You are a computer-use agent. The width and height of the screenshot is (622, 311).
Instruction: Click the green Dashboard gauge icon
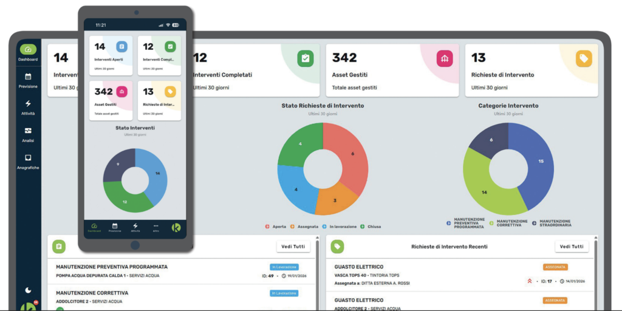[28, 50]
